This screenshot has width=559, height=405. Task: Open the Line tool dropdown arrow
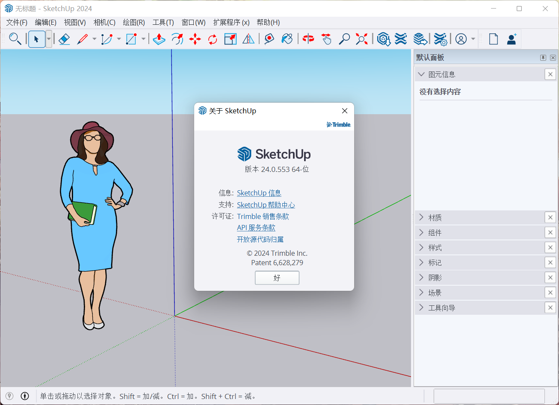pos(94,39)
